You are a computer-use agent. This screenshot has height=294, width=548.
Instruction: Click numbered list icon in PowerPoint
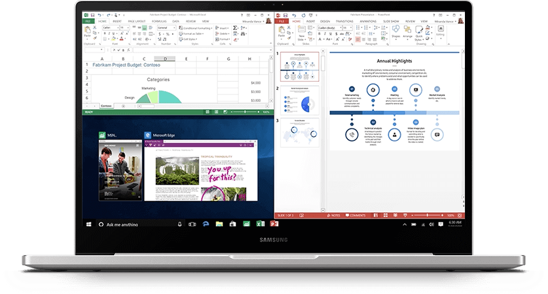pos(366,28)
